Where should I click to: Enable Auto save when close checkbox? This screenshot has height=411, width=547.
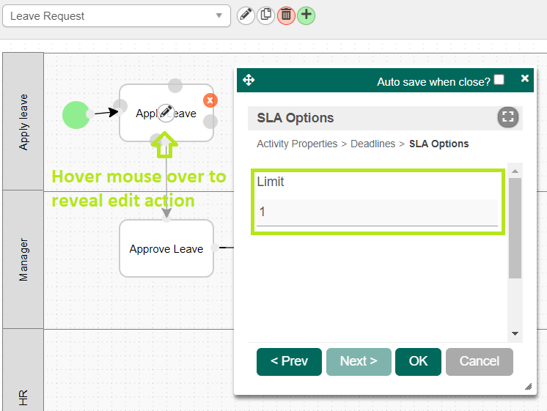[x=499, y=80]
